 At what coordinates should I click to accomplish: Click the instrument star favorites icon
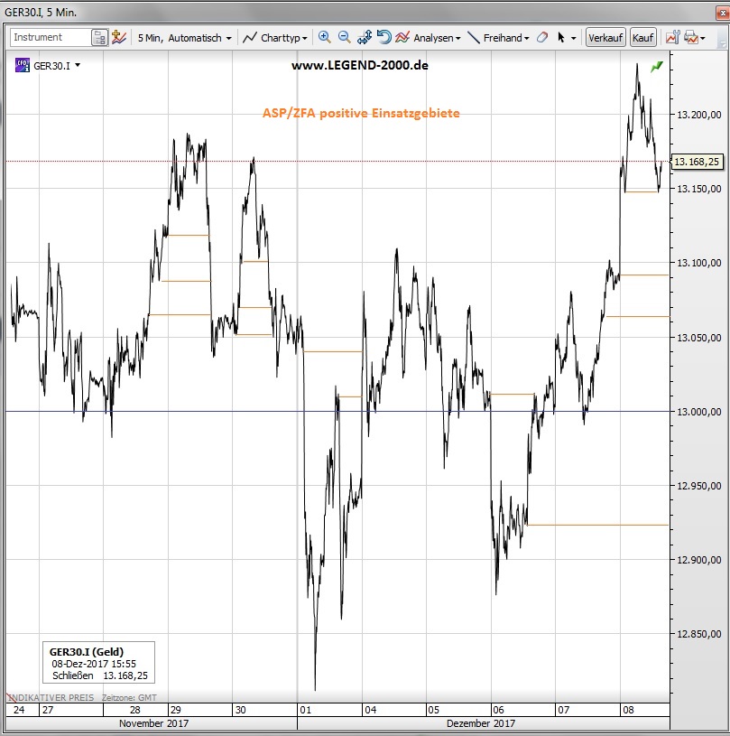coord(118,38)
